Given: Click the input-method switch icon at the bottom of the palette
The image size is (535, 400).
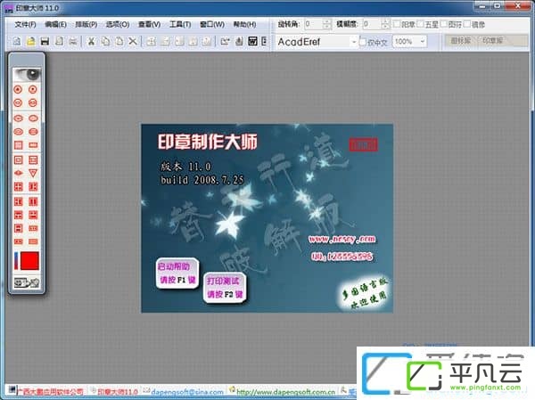Looking at the screenshot, I should [26, 282].
